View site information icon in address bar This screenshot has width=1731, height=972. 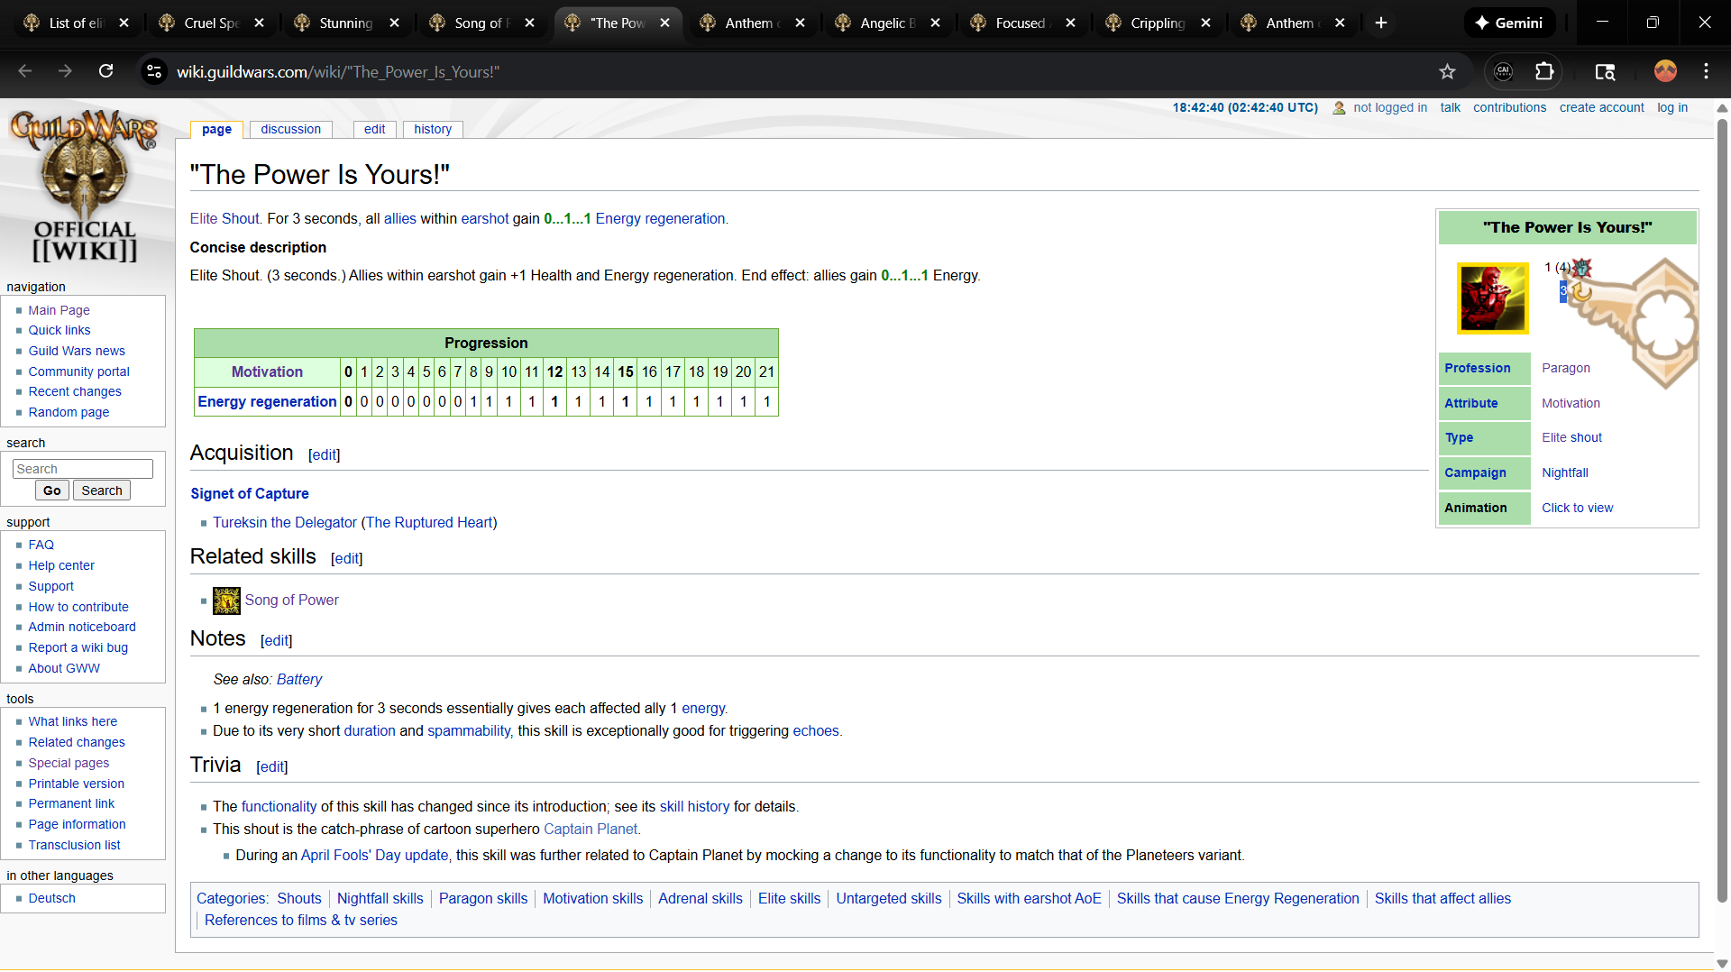154,71
